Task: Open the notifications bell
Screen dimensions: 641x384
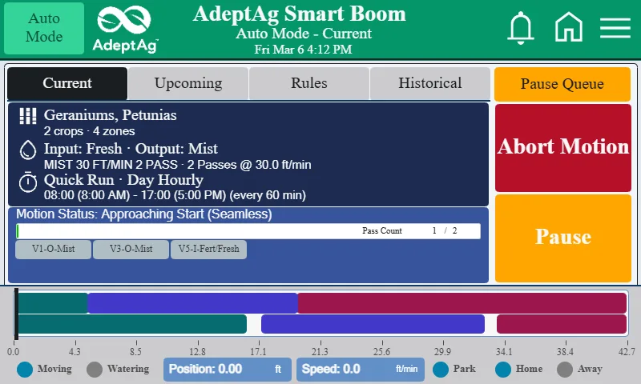Action: [520, 28]
